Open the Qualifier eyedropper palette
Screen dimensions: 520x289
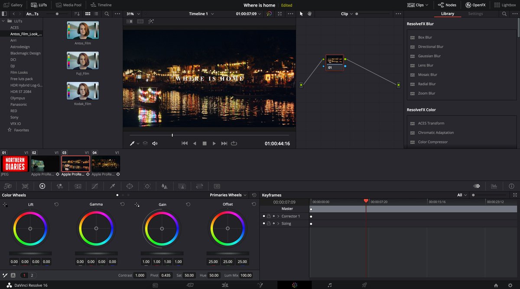(x=112, y=186)
